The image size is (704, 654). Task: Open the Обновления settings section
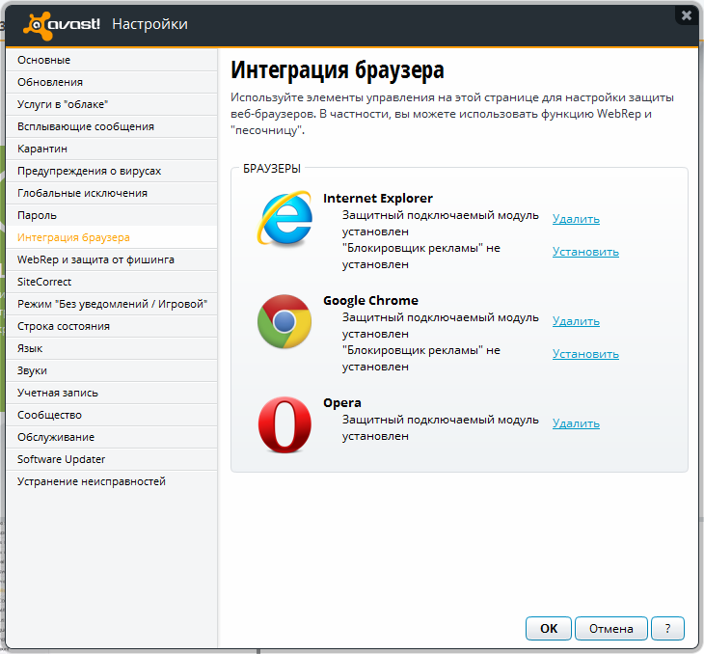pyautogui.click(x=112, y=82)
